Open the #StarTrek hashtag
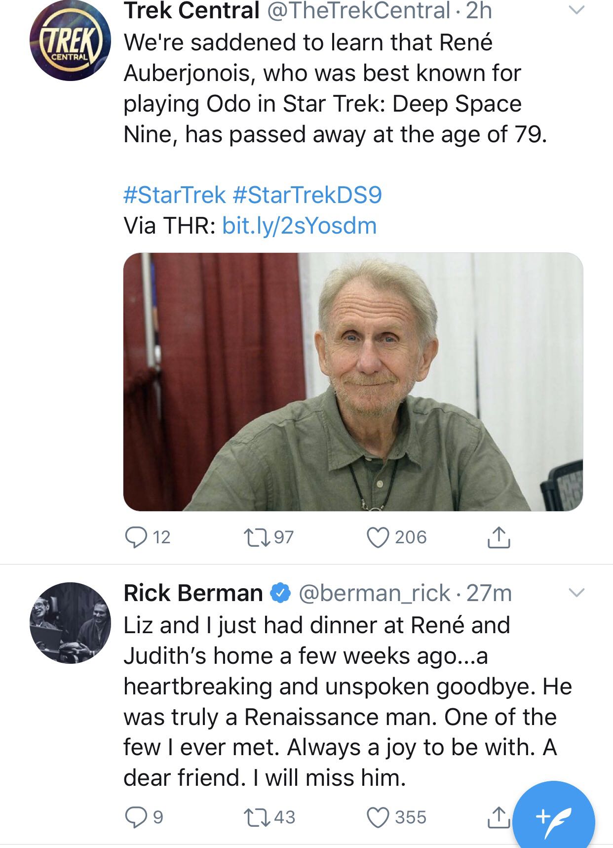 pos(174,195)
